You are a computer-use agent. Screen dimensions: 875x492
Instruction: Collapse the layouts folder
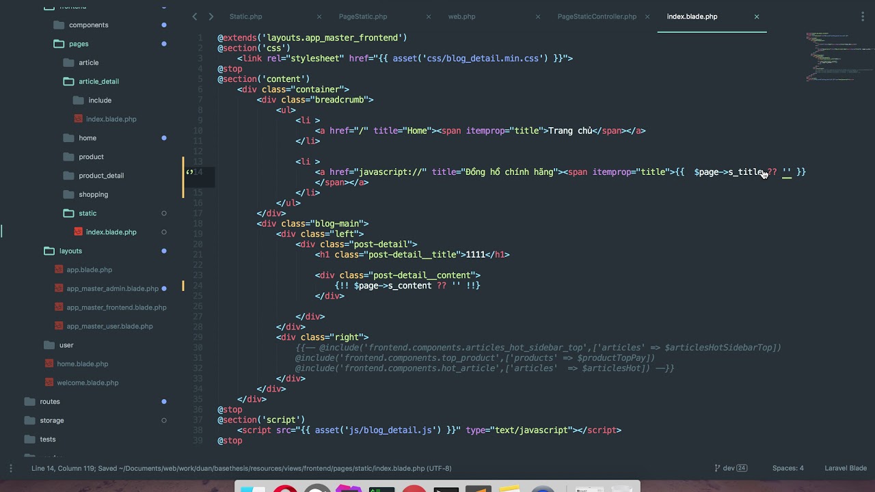tap(49, 251)
